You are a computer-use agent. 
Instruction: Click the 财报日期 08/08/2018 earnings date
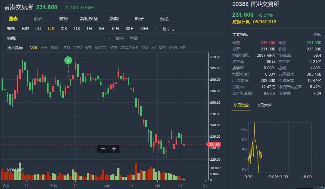pyautogui.click(x=254, y=22)
